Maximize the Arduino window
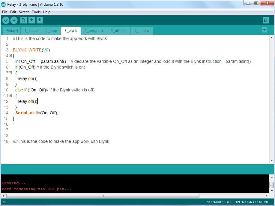This screenshot has height=206, width=275. [256, 3]
